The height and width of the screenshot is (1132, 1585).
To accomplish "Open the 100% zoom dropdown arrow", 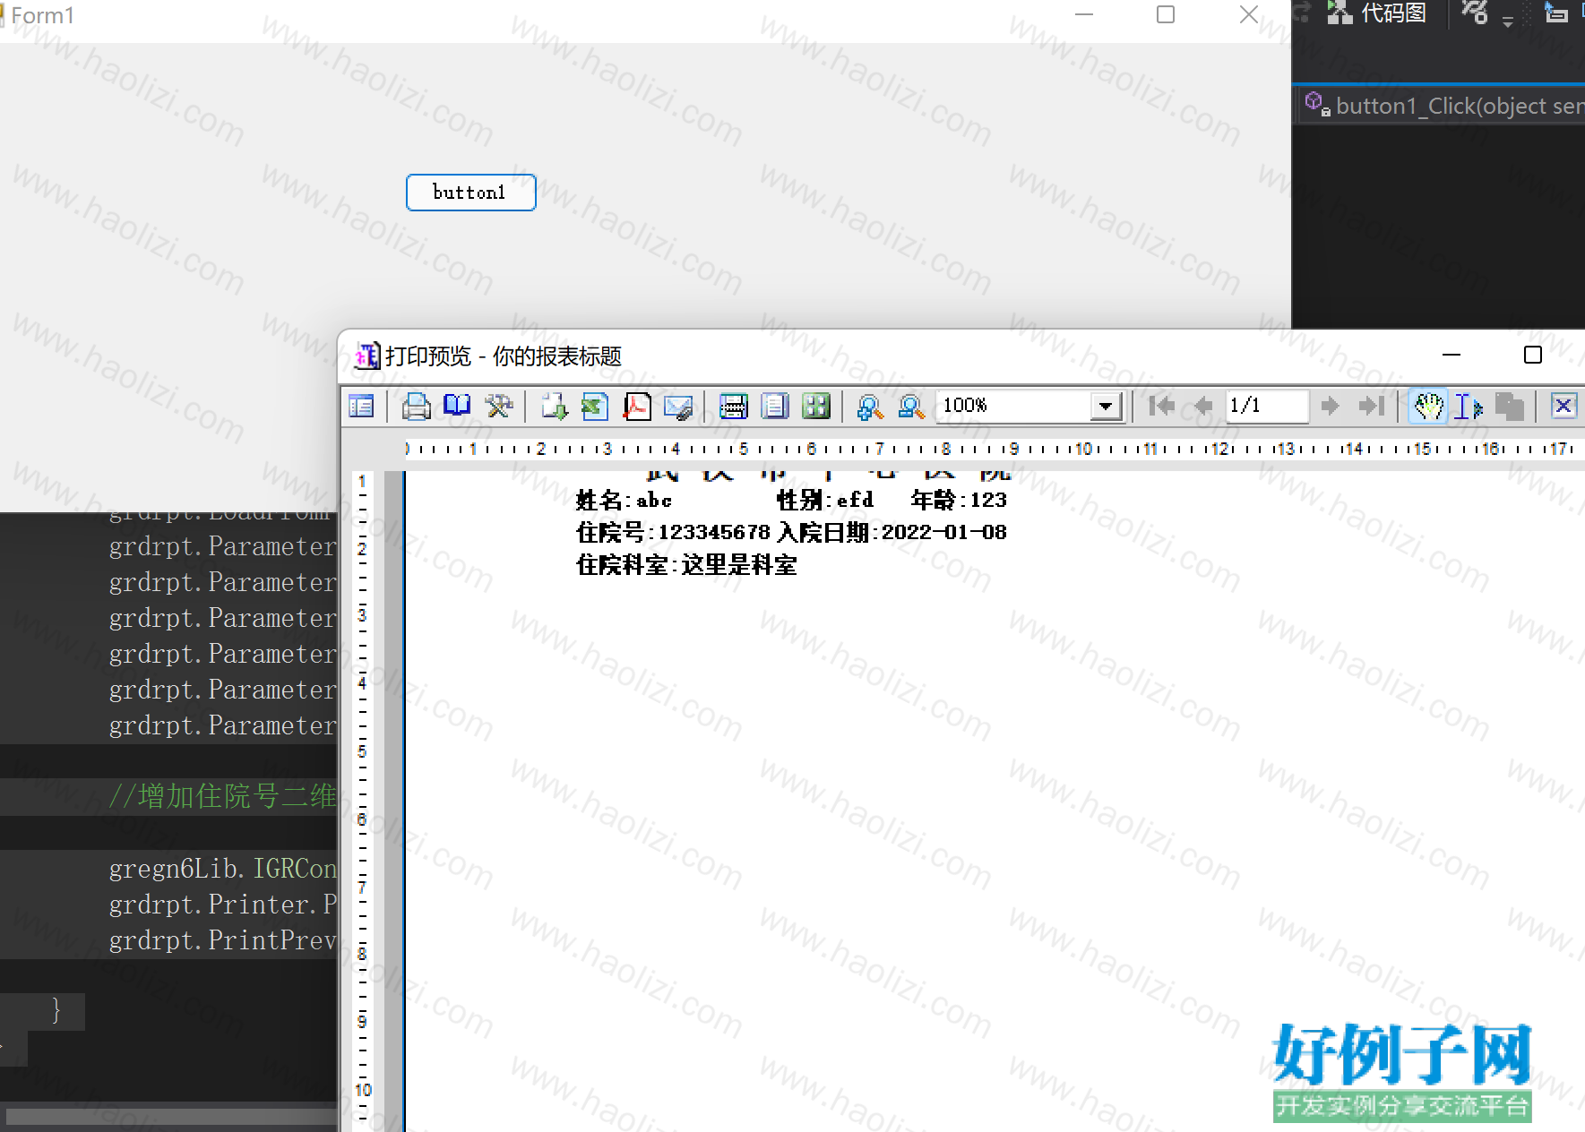I will coord(1107,407).
